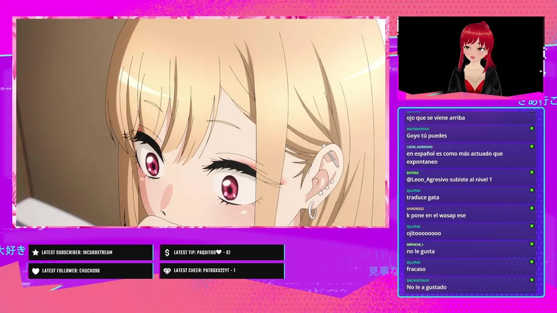Select chat message 'traduce gata'

pyautogui.click(x=423, y=197)
